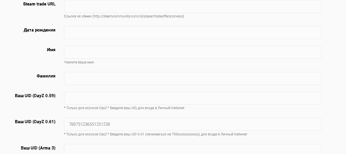Click the steamcommunity.com tradeoffers URL in the hint
The height and width of the screenshot is (154, 346).
tap(138, 16)
